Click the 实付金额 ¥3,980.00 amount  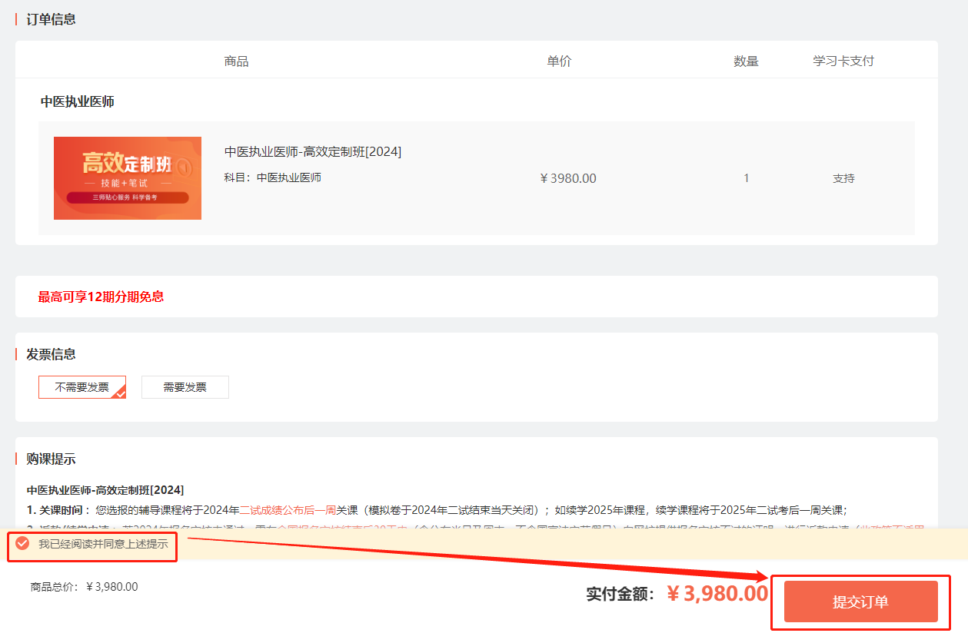tap(717, 594)
